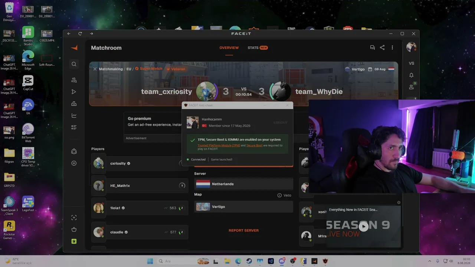Open the Secure Boot link
475x267 pixels.
pyautogui.click(x=254, y=145)
